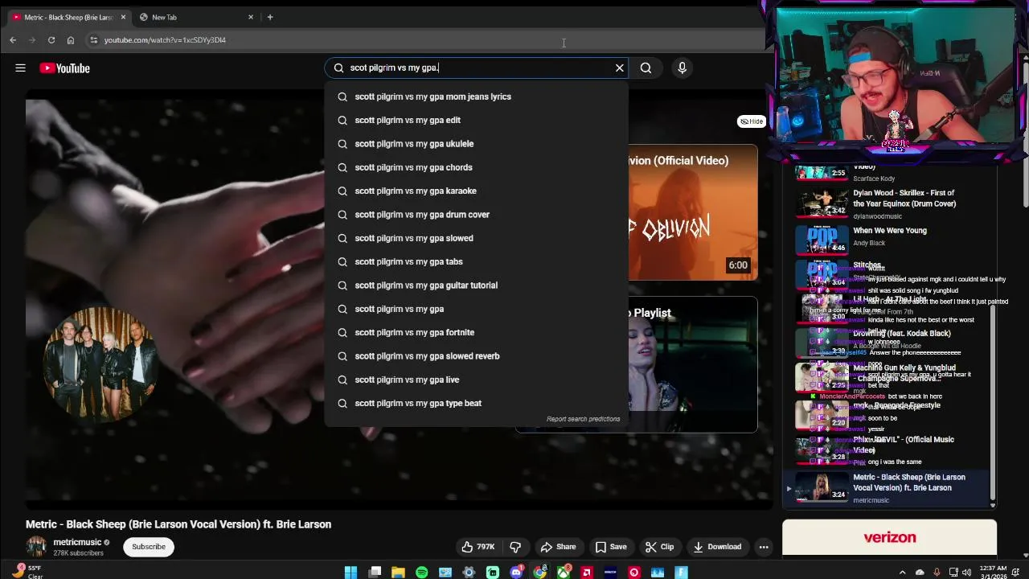Pick suggestion 'scott pilgrim vs my gpa mom jeans lyrics'

[x=476, y=96]
